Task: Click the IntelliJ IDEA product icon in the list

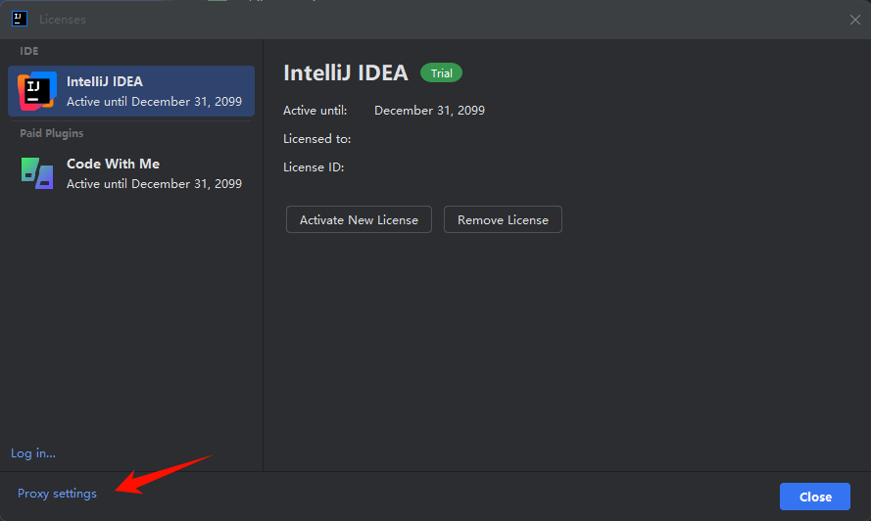Action: click(36, 91)
